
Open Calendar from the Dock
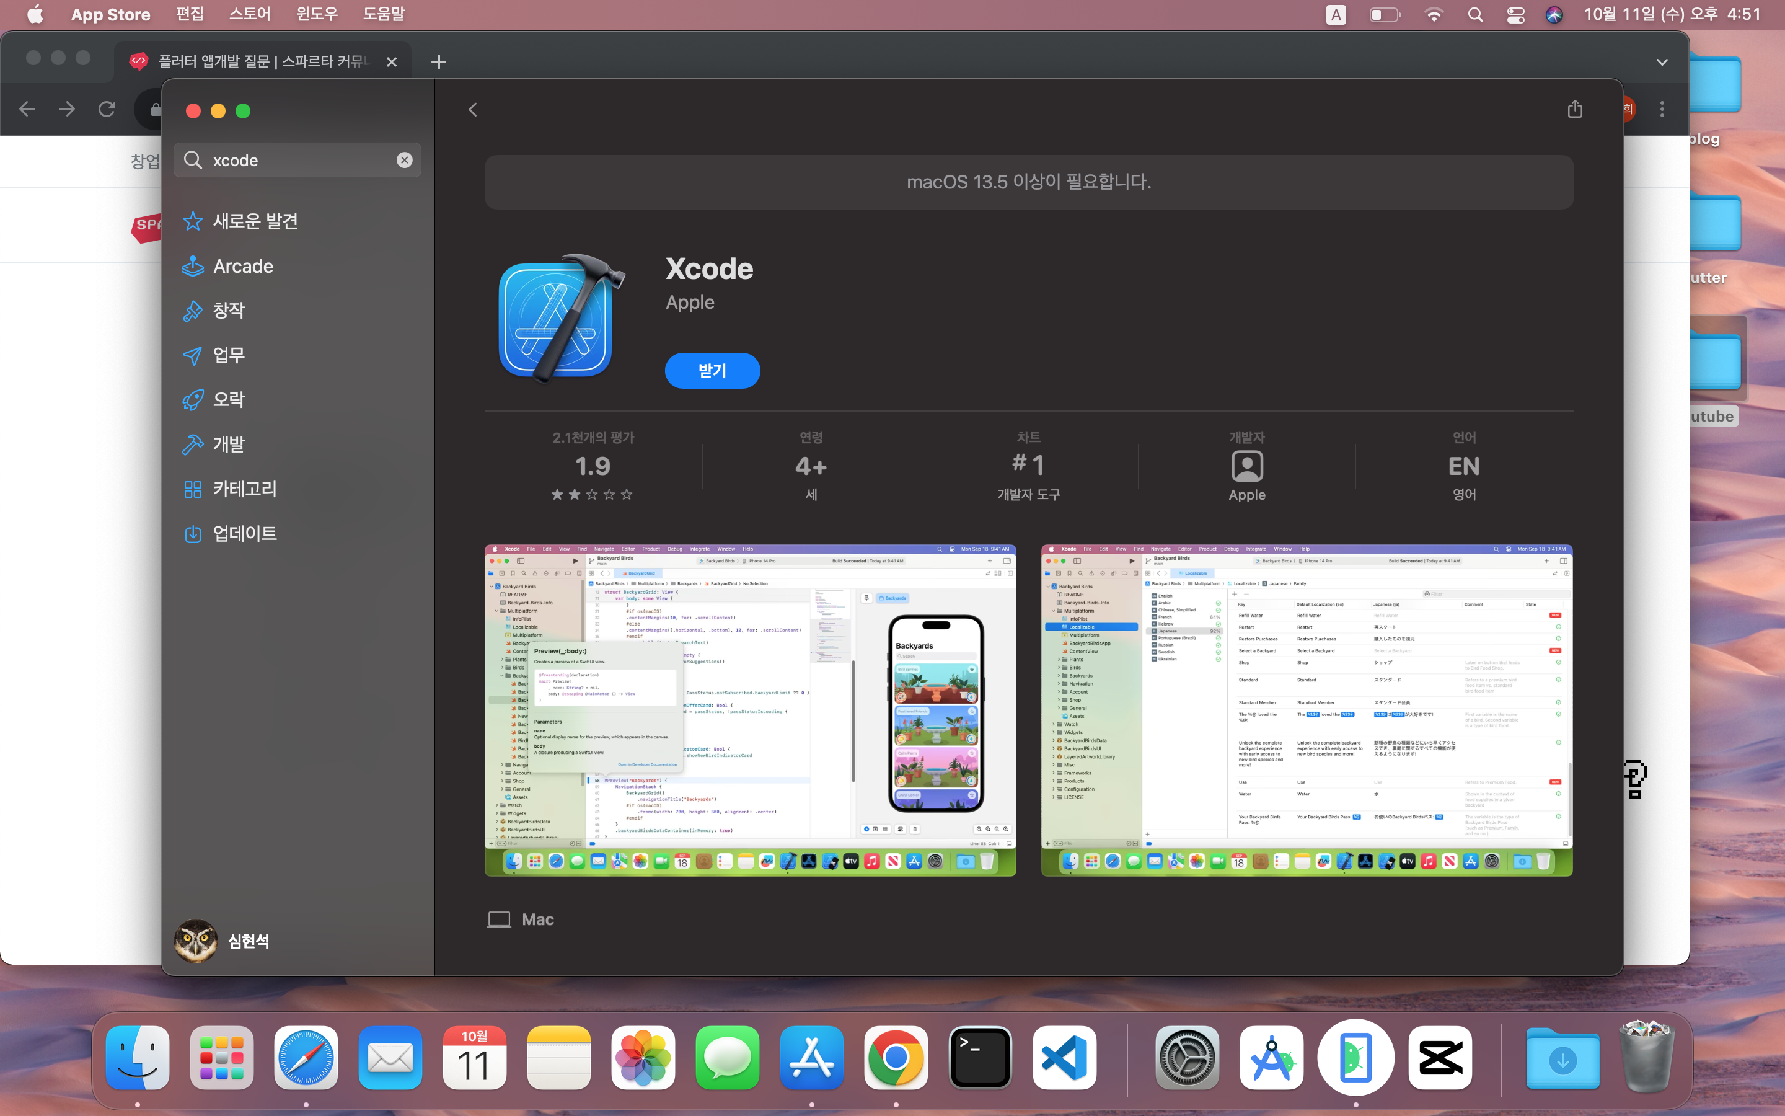click(x=474, y=1058)
